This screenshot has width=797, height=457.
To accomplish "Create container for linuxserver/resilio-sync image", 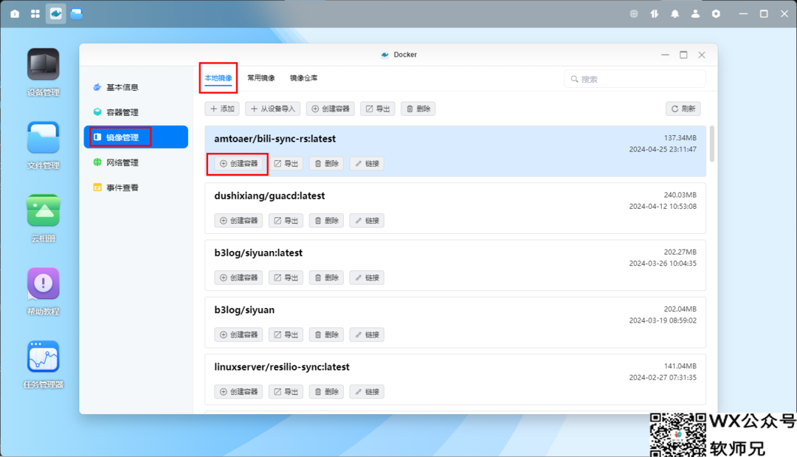I will (238, 392).
